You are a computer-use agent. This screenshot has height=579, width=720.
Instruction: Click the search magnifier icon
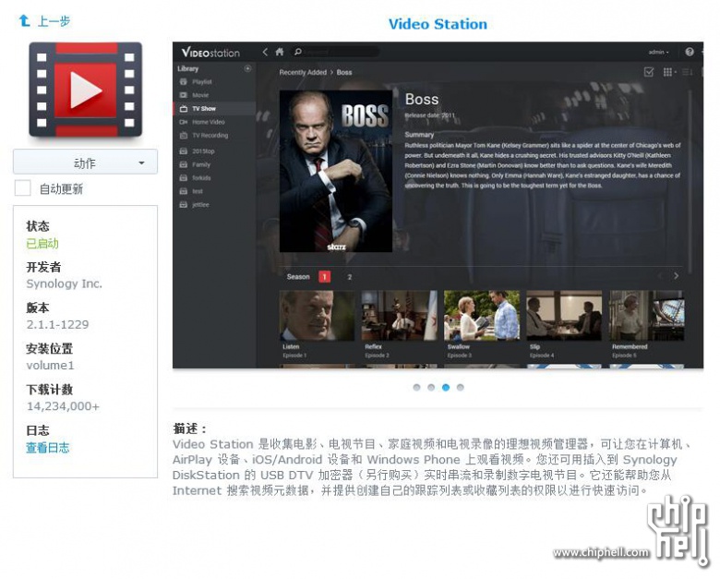[x=298, y=52]
